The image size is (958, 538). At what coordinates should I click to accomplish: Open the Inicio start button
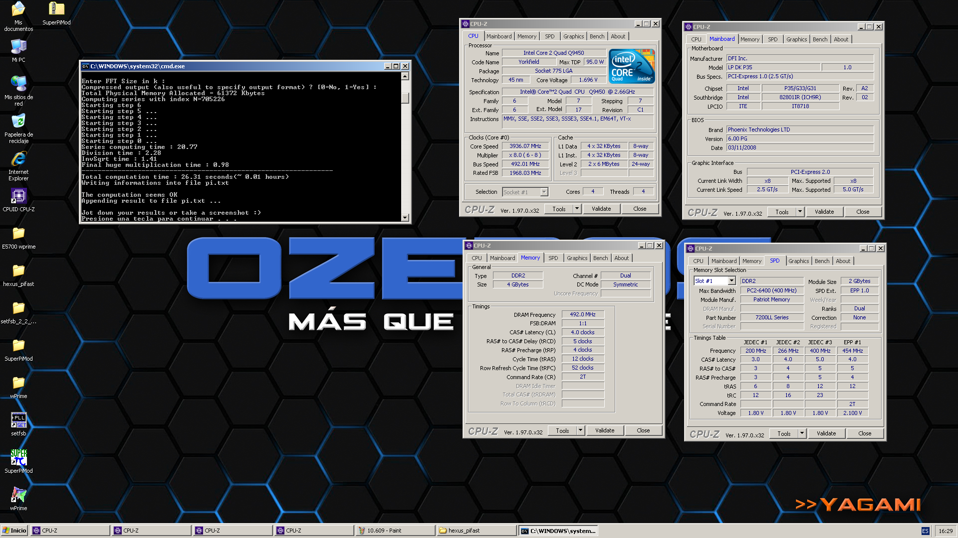[x=14, y=531]
